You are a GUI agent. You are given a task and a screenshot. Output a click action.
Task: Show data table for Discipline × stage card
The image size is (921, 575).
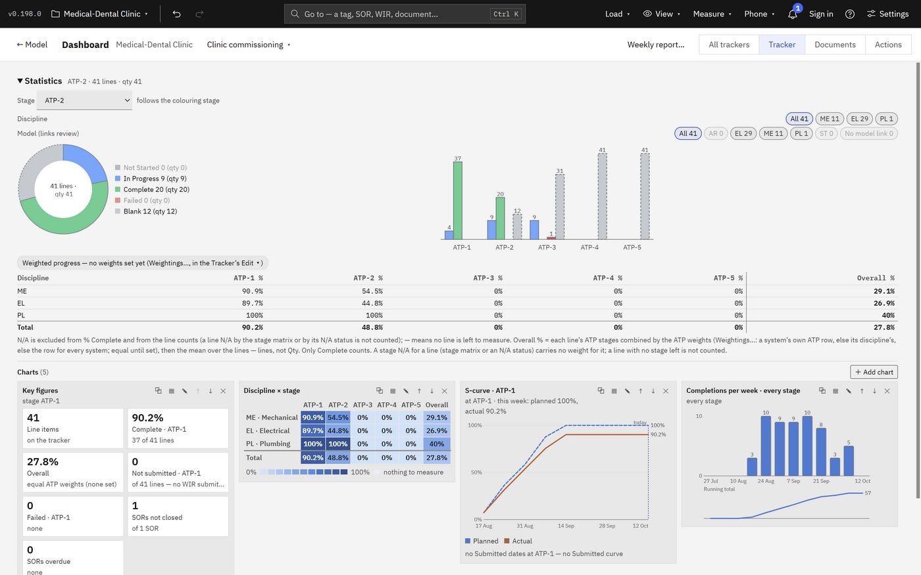point(393,390)
